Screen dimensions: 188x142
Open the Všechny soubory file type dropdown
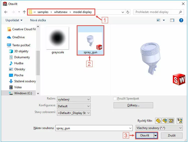pyautogui.click(x=159, y=128)
